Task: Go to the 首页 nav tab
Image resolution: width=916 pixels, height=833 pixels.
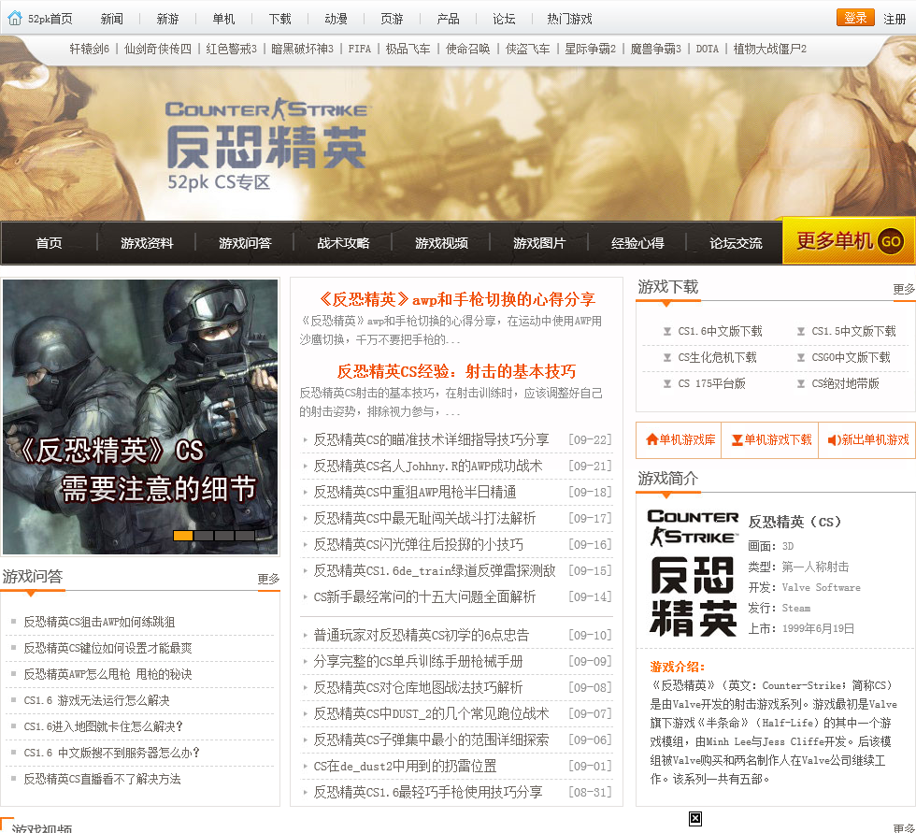Action: click(49, 243)
